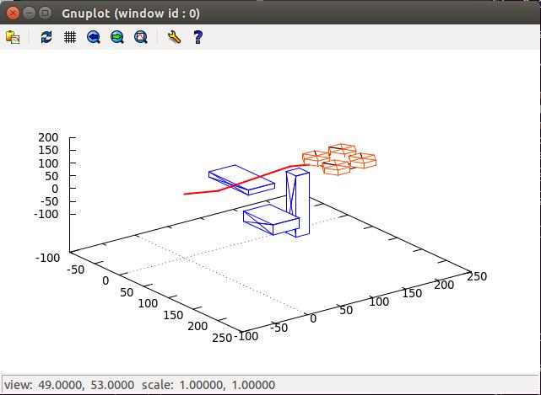Close the Gnuplot window

click(14, 13)
